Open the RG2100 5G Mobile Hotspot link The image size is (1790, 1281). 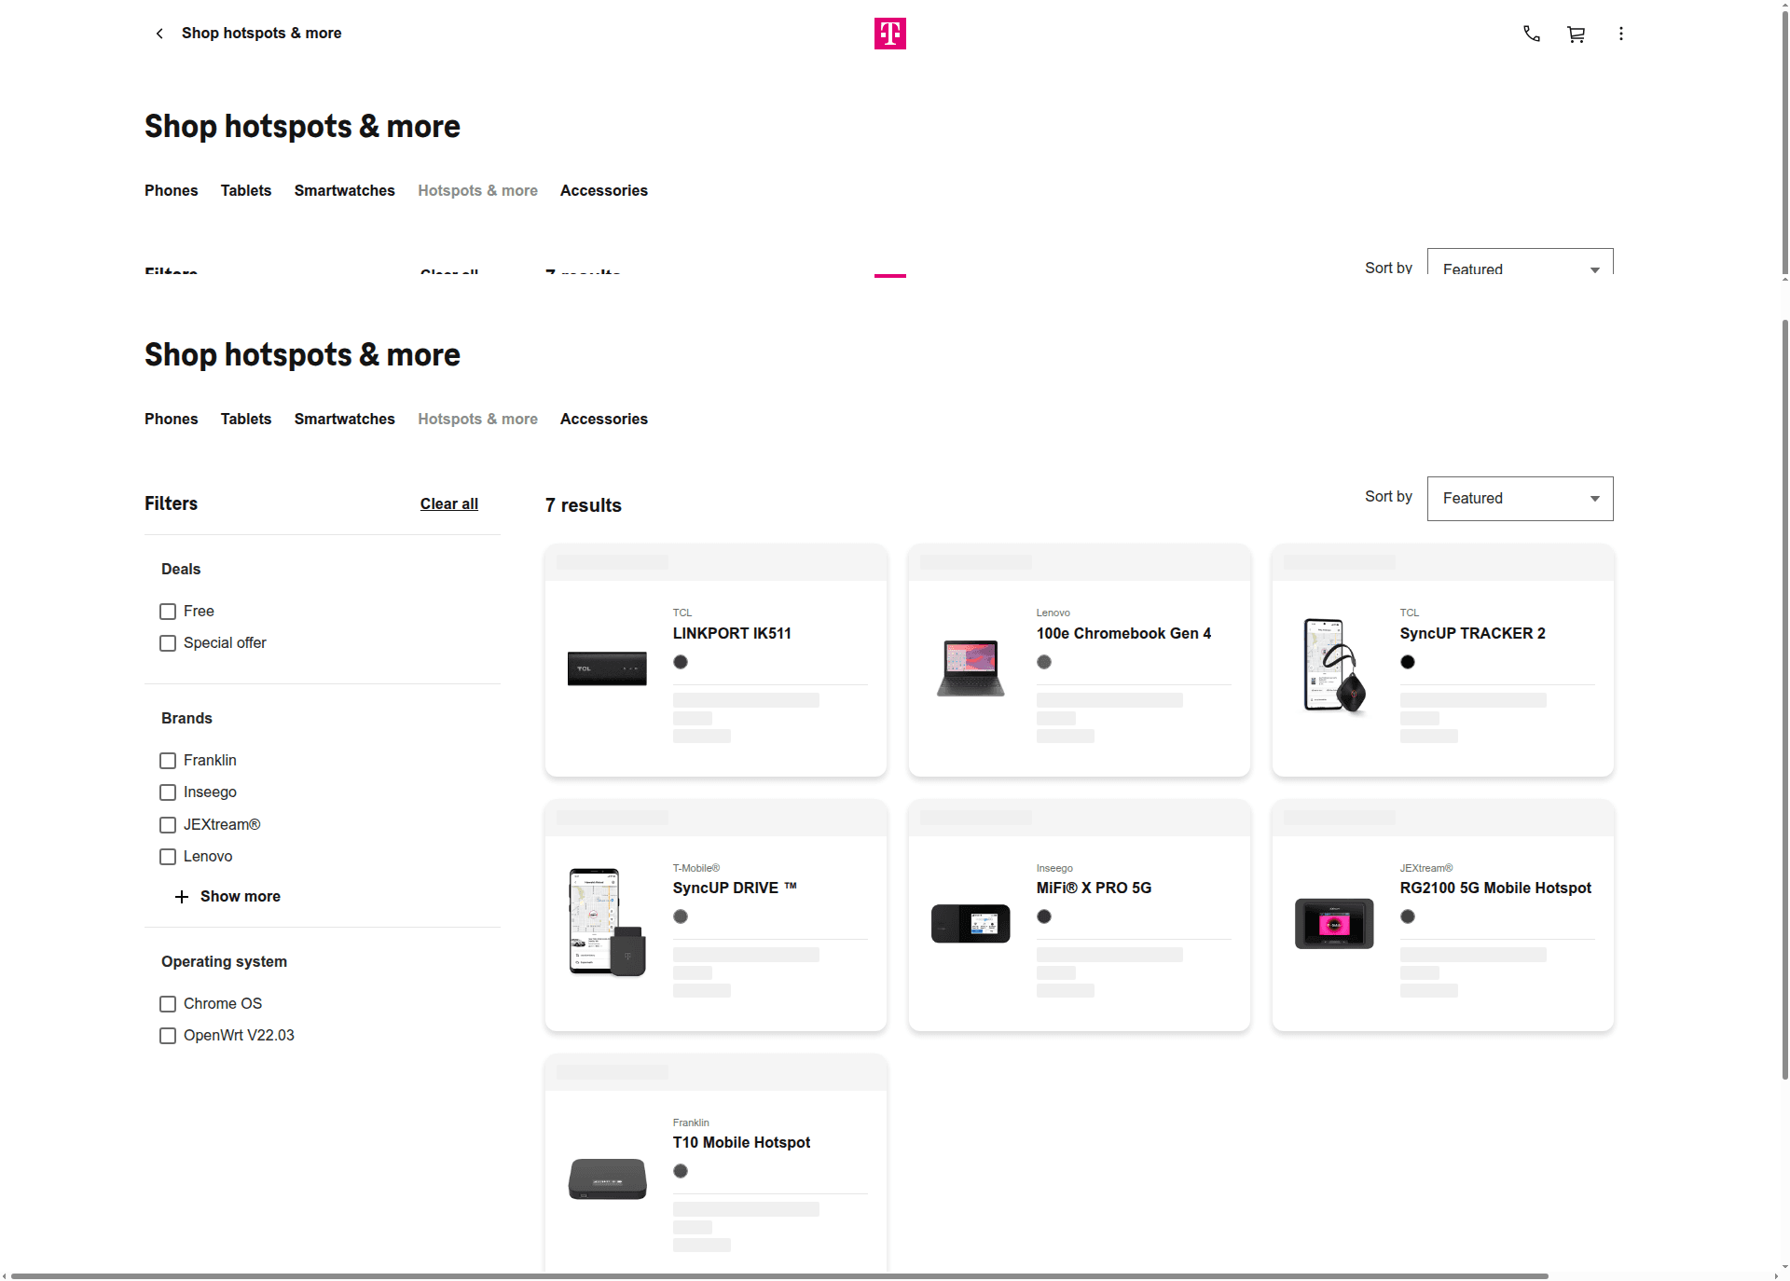[x=1495, y=888]
